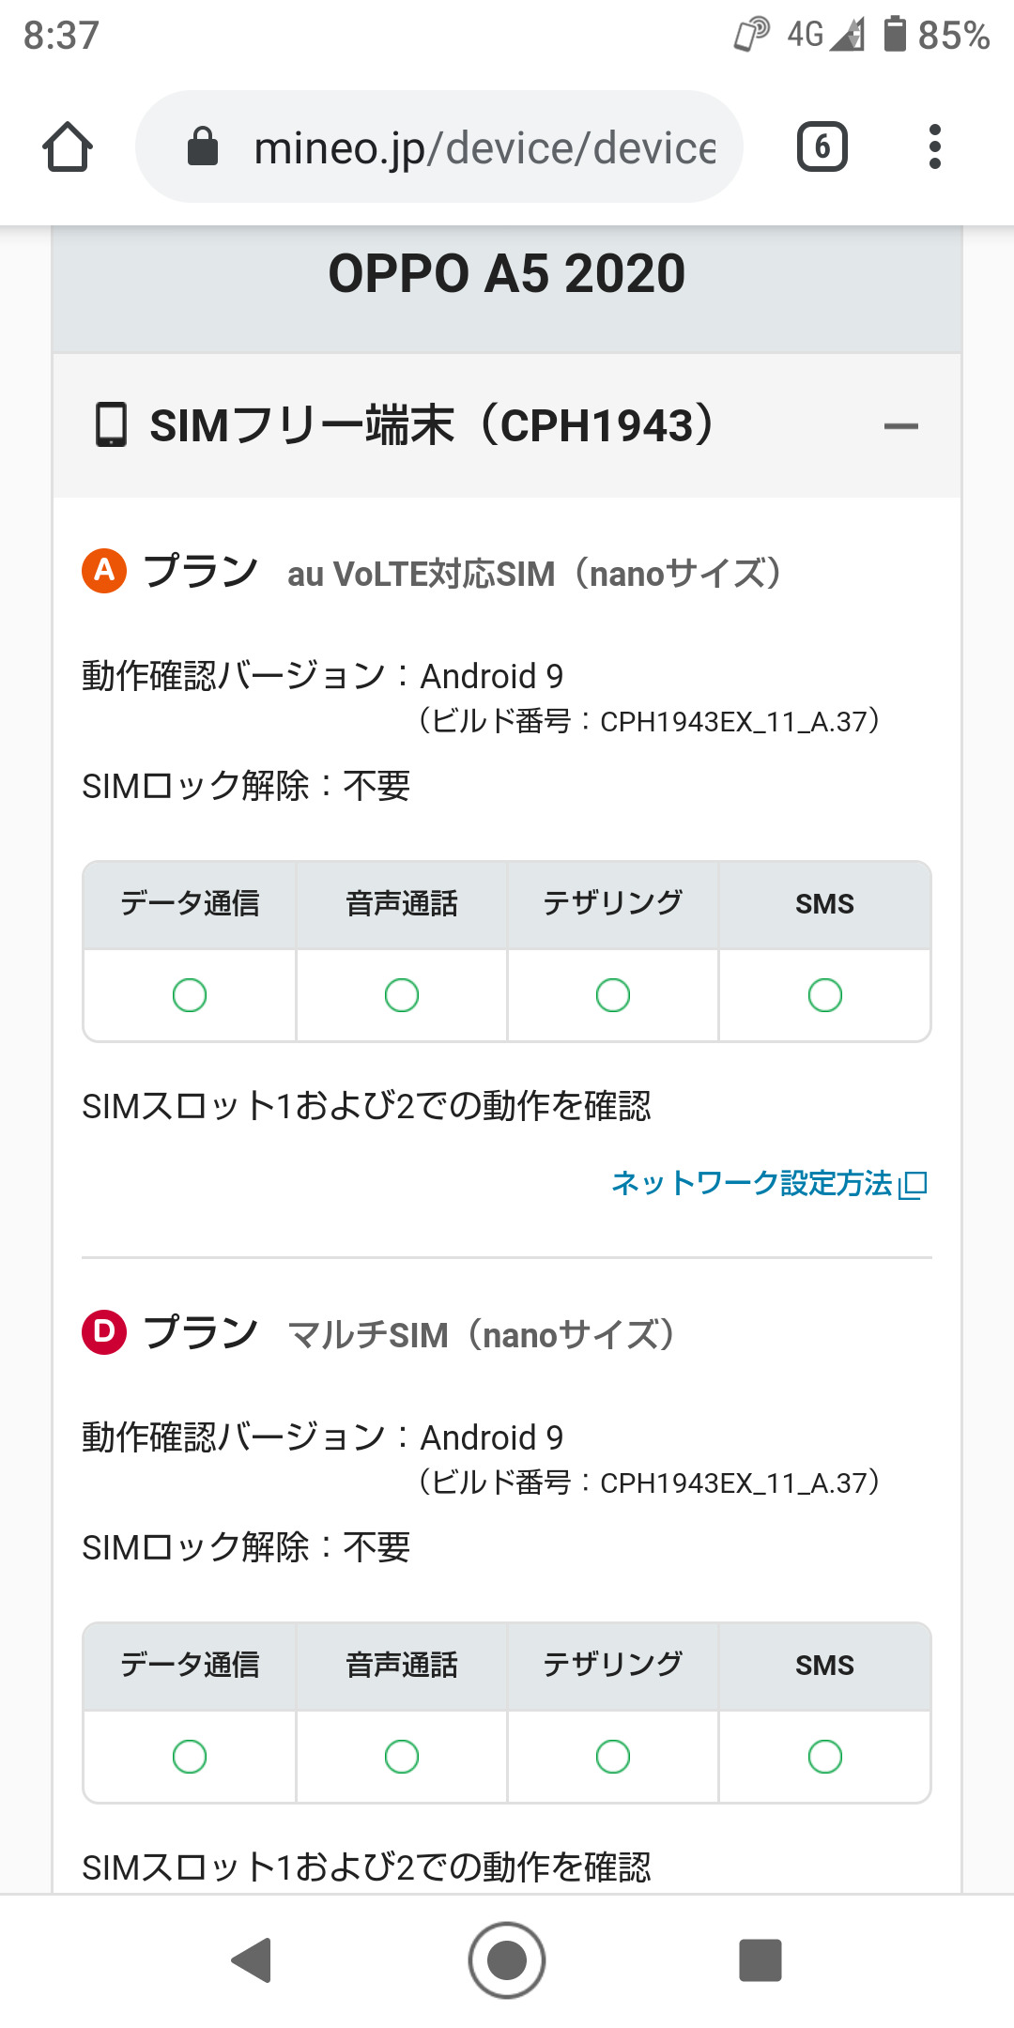Image resolution: width=1014 pixels, height=2028 pixels.
Task: Tap the minus collapse icon
Action: point(900,427)
